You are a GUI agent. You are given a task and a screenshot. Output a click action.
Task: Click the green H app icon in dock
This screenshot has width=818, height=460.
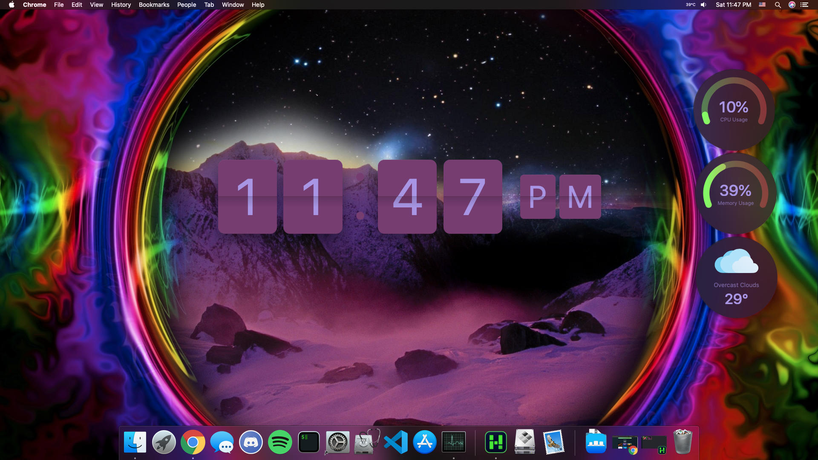(496, 442)
